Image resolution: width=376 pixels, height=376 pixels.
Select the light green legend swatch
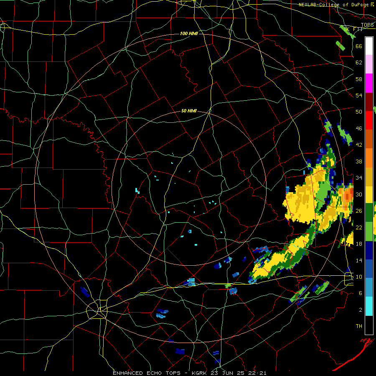(369, 231)
